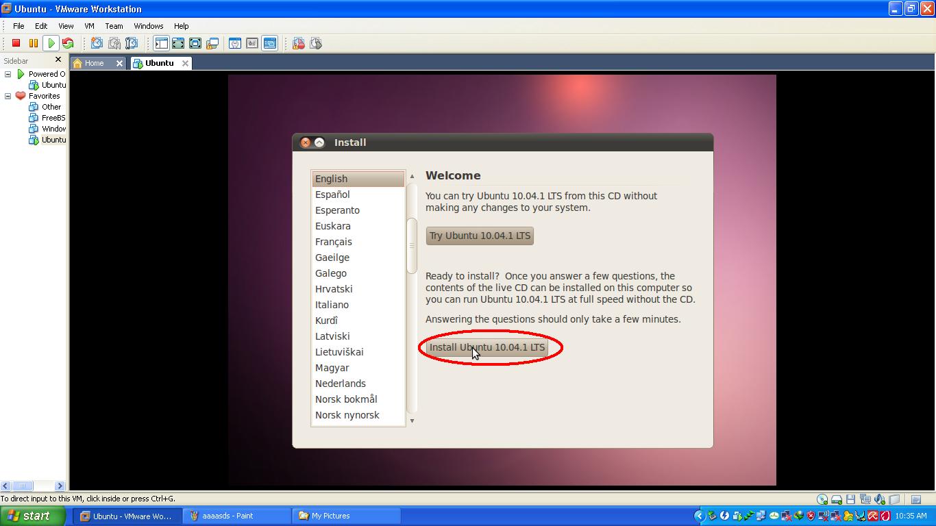The image size is (936, 526).
Task: Open My Pictures from the taskbar
Action: [347, 516]
